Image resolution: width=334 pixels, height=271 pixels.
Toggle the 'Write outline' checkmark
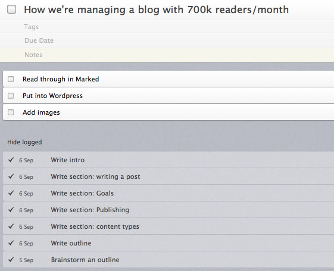click(x=11, y=242)
